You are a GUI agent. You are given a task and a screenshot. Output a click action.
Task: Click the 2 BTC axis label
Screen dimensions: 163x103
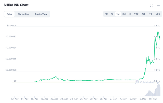[x=157, y=59]
